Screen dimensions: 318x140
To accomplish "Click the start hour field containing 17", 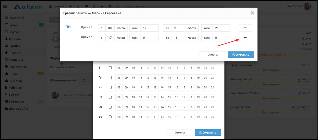I will pyautogui.click(x=110, y=38).
